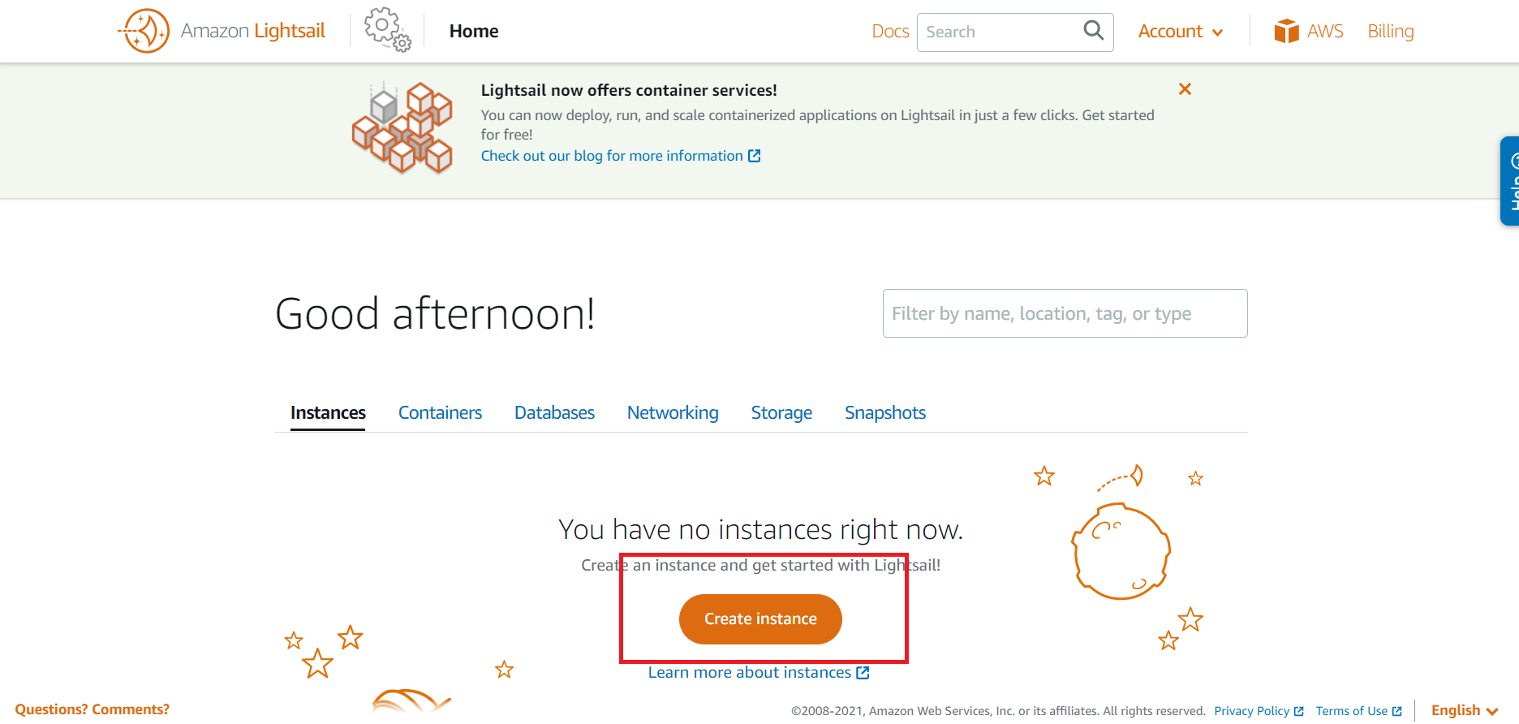Open the settings gears icon
The height and width of the screenshot is (724, 1519).
pos(387,30)
